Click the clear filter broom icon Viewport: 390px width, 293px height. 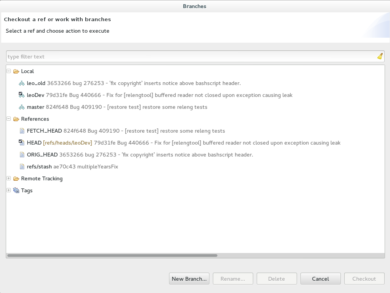(380, 57)
